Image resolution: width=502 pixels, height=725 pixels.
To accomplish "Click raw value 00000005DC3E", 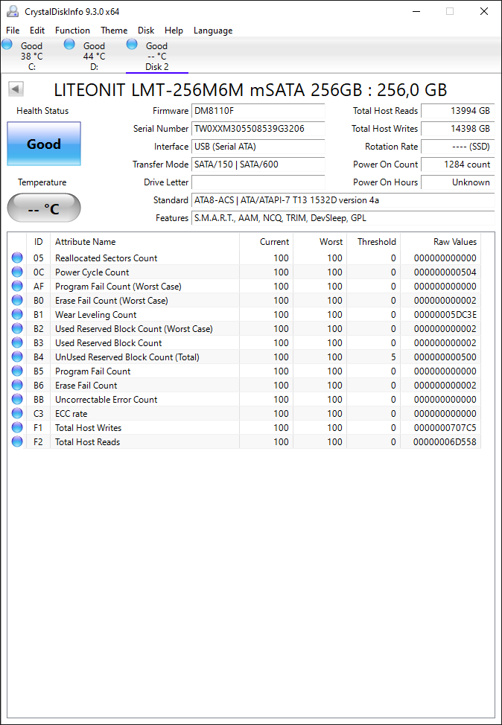I will (445, 315).
